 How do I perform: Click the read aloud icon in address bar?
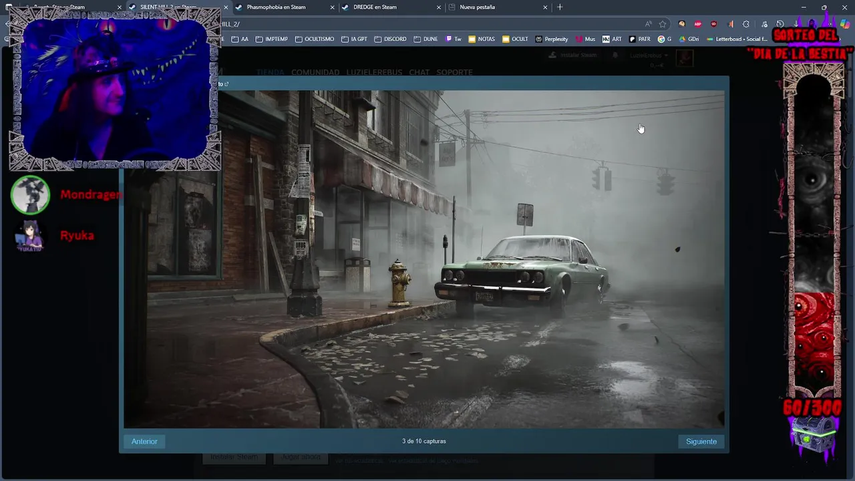(x=648, y=24)
